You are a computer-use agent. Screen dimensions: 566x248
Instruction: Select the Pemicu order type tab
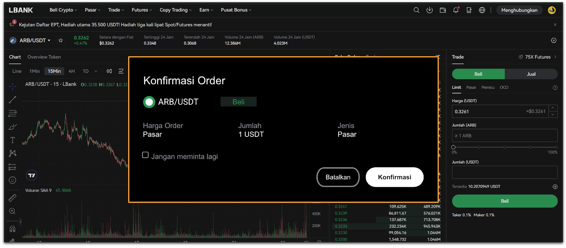point(488,87)
